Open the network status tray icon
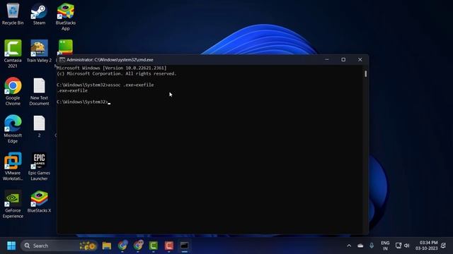The height and width of the screenshot is (254, 453). [x=398, y=246]
